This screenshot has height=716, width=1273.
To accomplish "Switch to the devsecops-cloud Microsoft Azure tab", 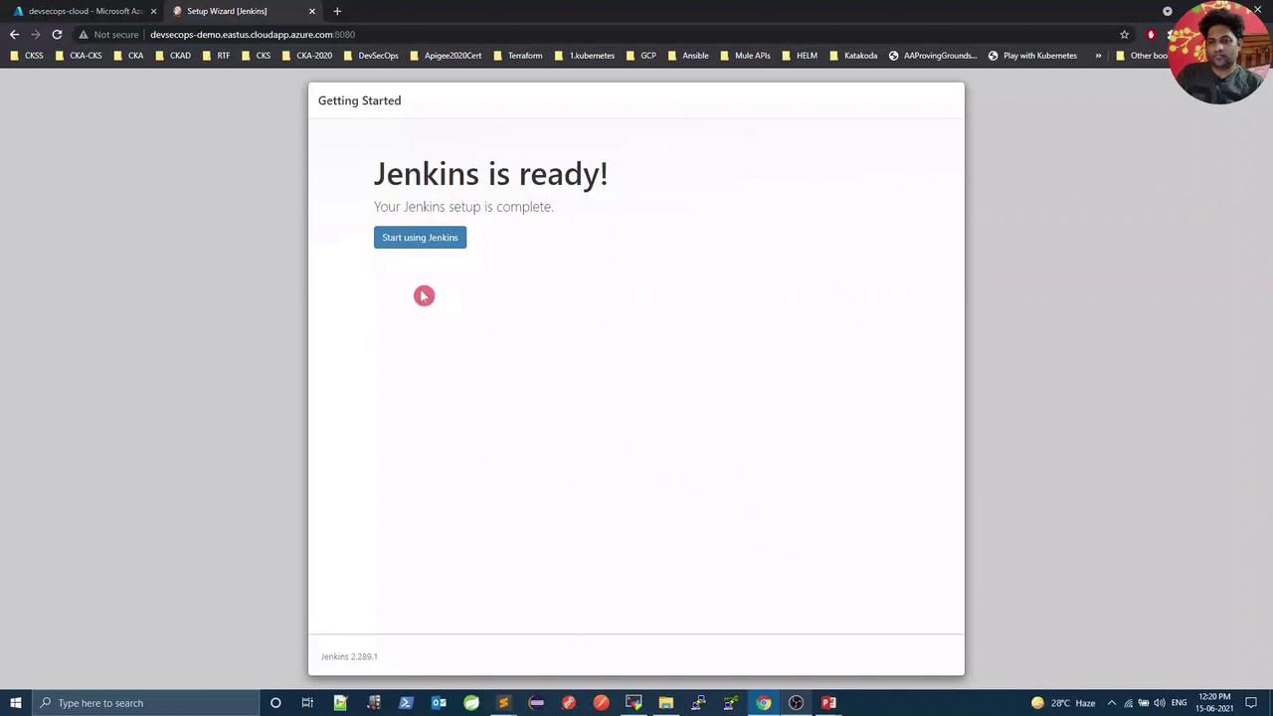I will tap(84, 11).
